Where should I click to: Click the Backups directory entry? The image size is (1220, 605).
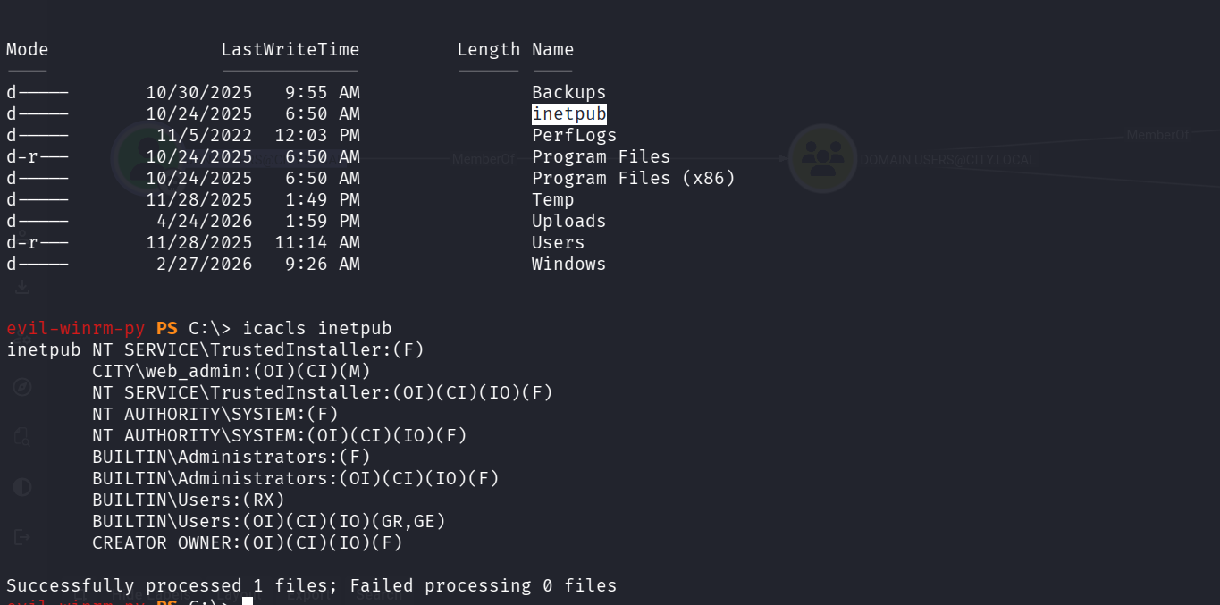click(x=568, y=92)
